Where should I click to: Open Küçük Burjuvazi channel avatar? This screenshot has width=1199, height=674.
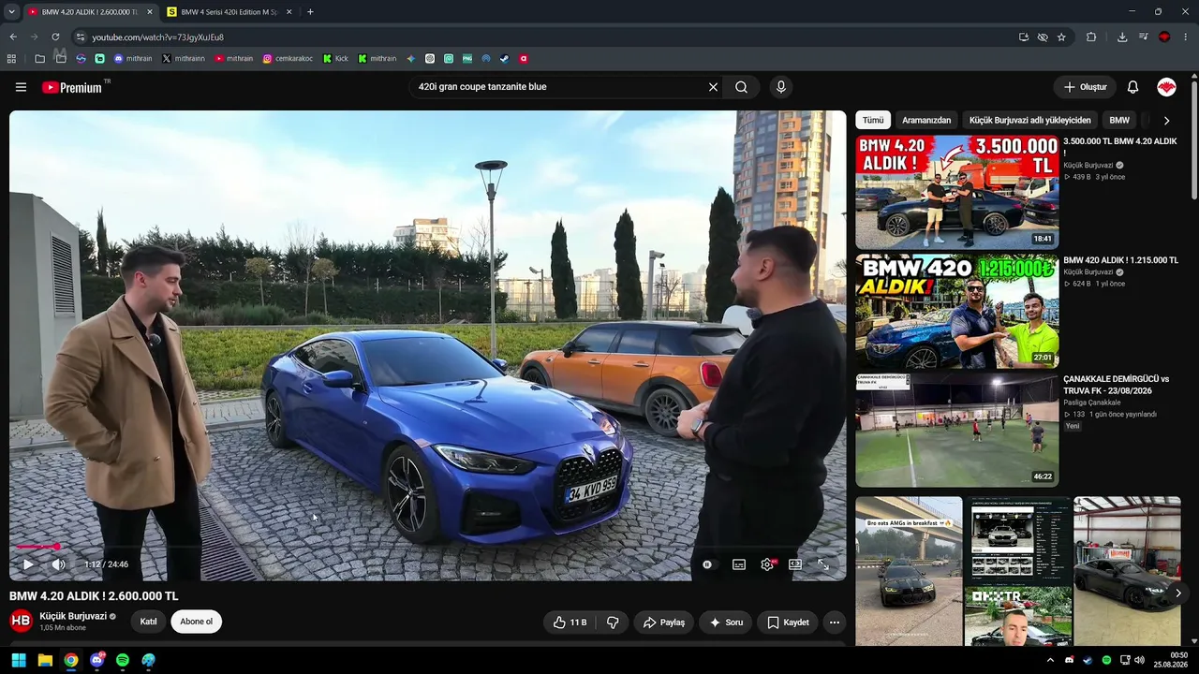click(21, 621)
